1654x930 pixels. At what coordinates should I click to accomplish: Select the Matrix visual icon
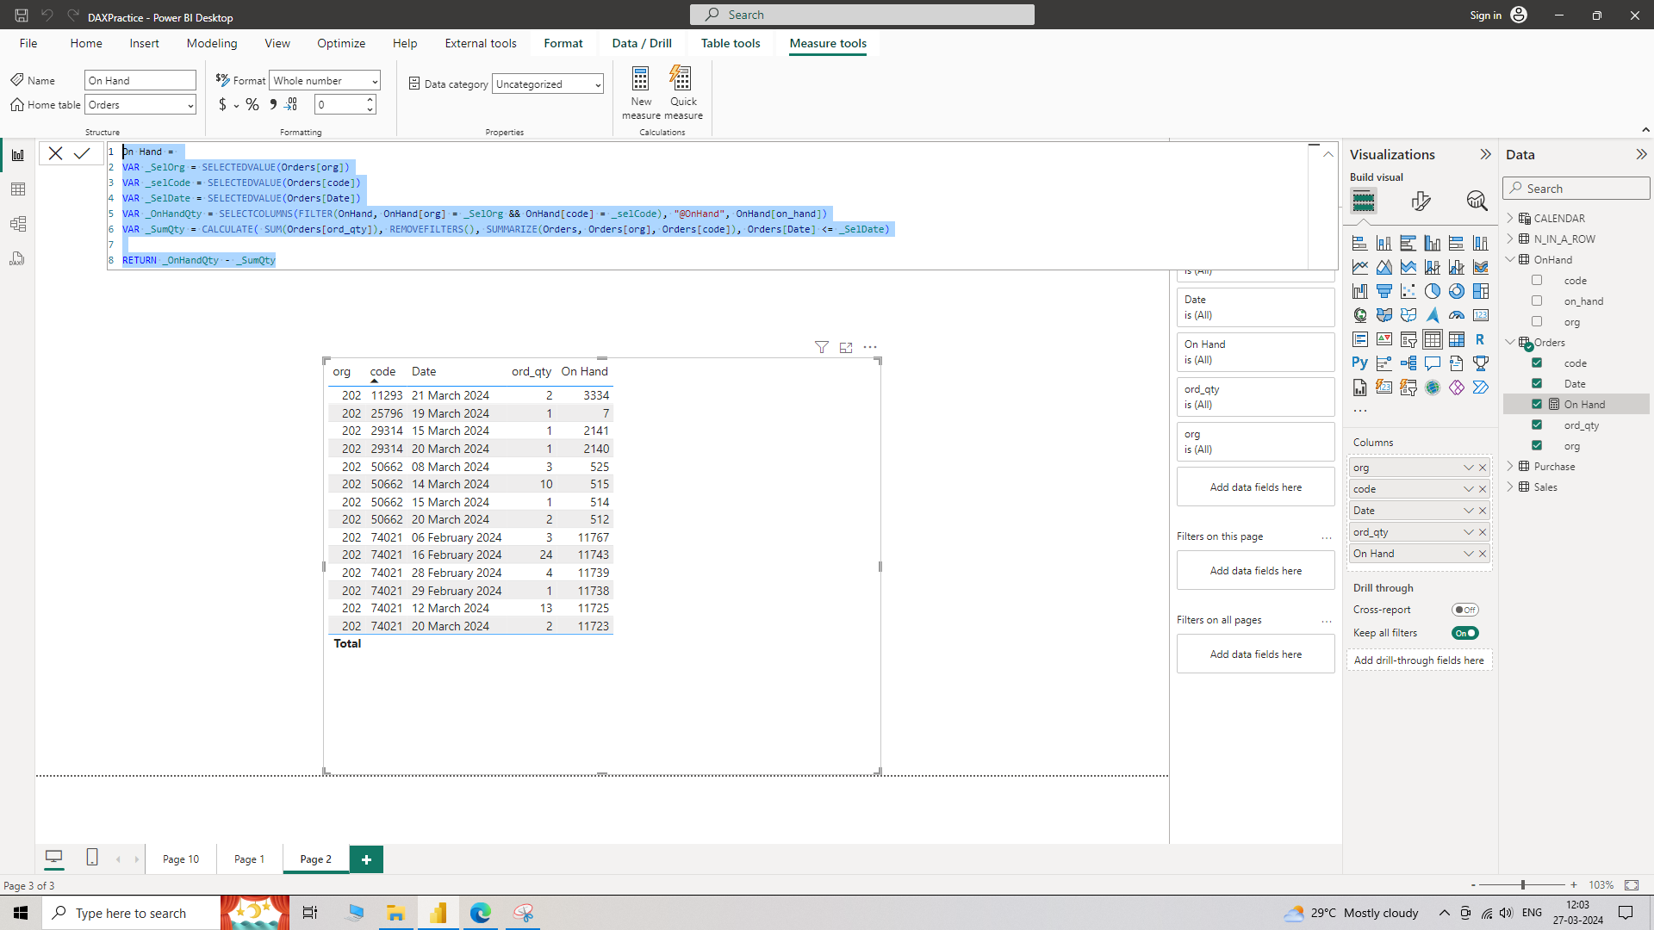pos(1456,339)
